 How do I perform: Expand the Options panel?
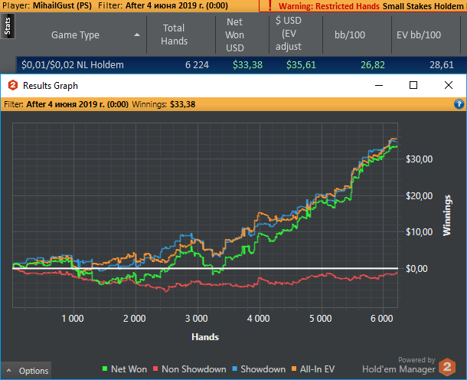click(x=28, y=371)
